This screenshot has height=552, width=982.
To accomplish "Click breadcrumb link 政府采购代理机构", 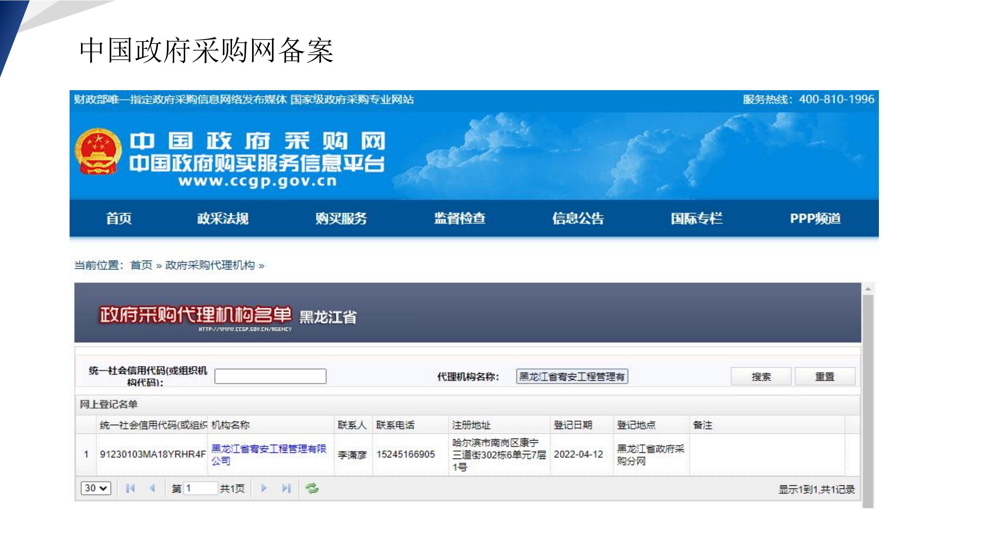I will coord(210,265).
